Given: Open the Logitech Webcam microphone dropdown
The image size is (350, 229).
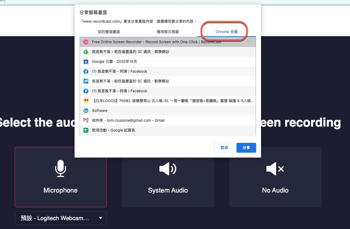Looking at the screenshot, I should (x=61, y=218).
